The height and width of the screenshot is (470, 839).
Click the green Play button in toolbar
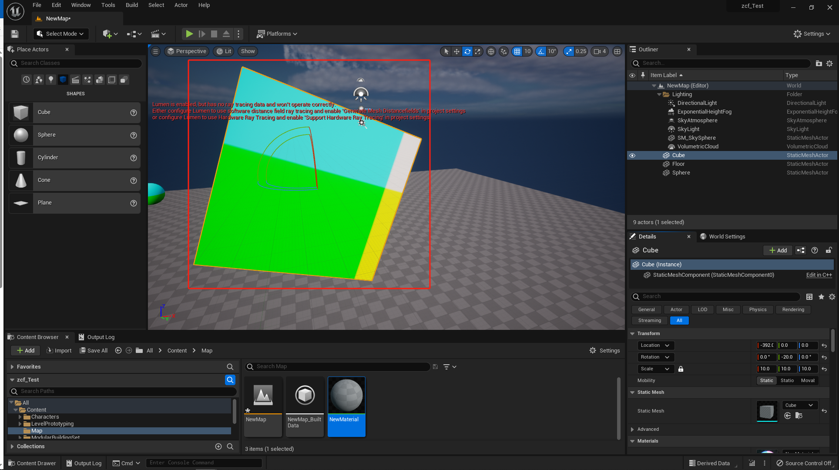coord(189,34)
